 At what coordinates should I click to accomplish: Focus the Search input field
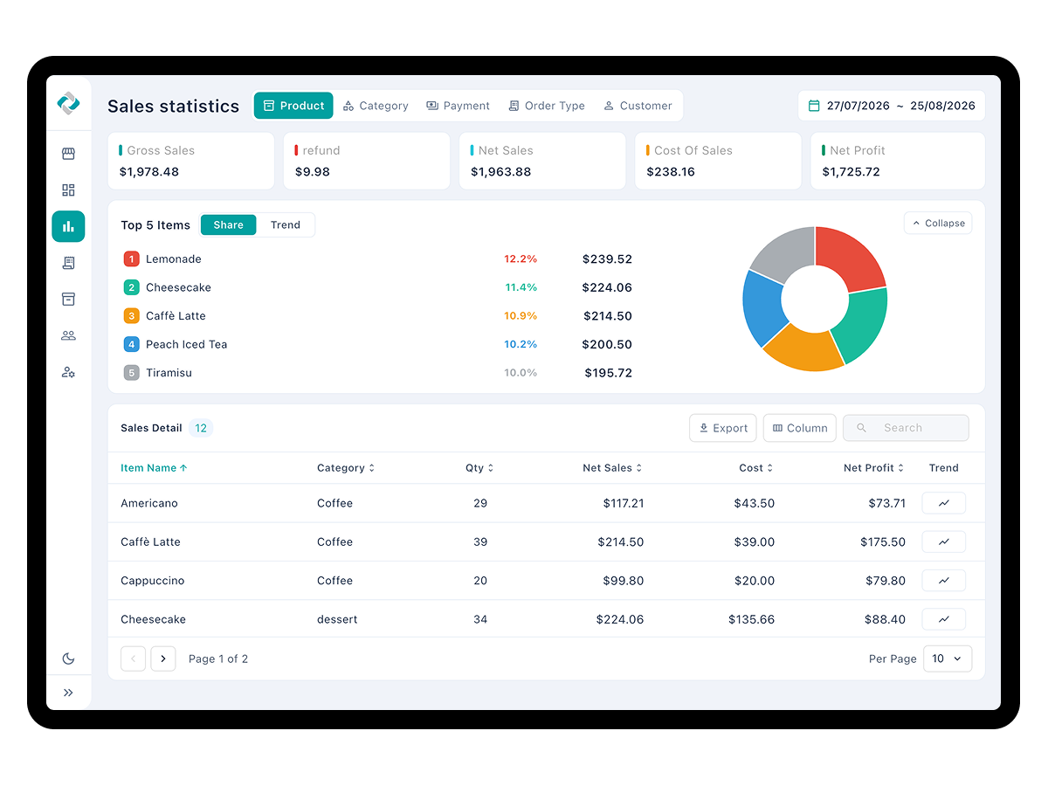(x=906, y=428)
